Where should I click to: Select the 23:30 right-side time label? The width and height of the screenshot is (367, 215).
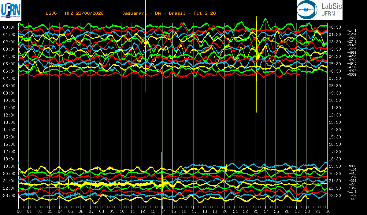click(x=335, y=195)
